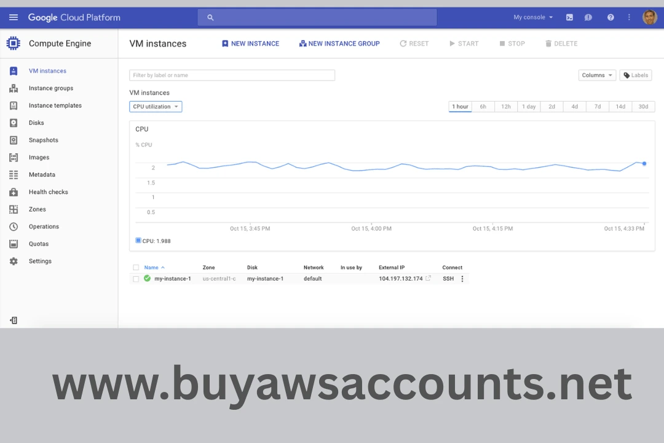This screenshot has height=443, width=664.
Task: Open the CPU utilization dropdown
Action: click(x=156, y=106)
